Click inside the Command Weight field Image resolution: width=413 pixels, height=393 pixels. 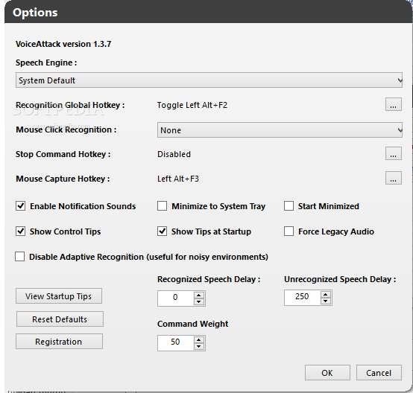(175, 343)
